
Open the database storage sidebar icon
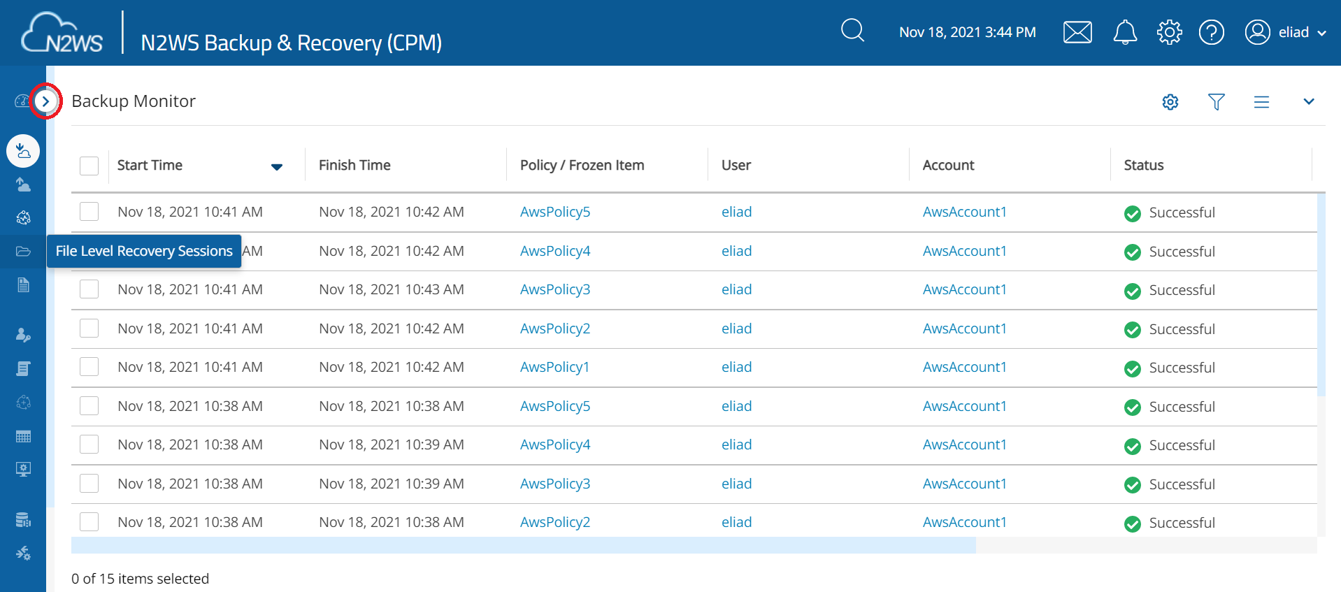click(23, 520)
